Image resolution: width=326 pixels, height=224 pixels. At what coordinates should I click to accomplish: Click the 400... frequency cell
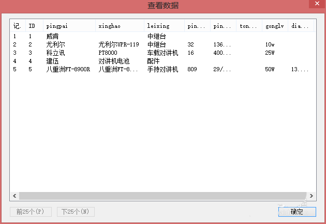[x=222, y=53]
